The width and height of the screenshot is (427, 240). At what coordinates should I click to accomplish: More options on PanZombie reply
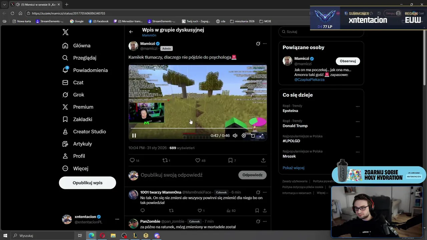pos(265,221)
